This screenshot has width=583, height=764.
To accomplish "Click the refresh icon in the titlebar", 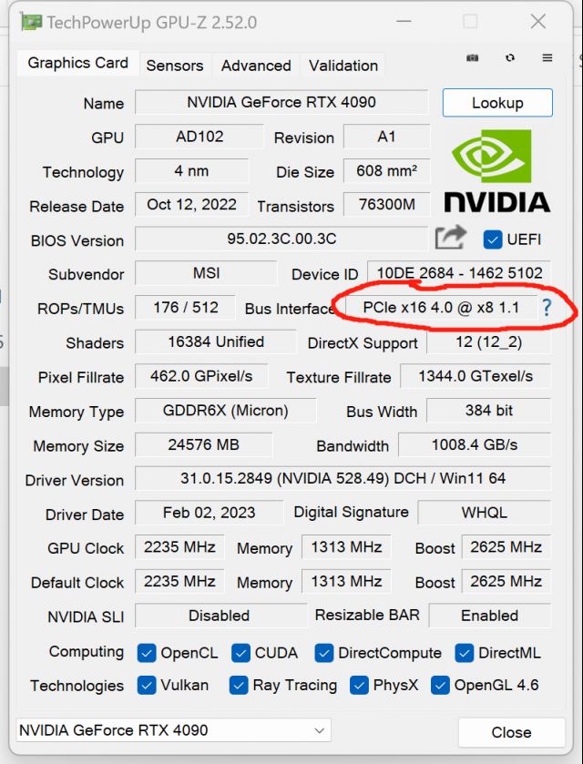I will (x=509, y=56).
